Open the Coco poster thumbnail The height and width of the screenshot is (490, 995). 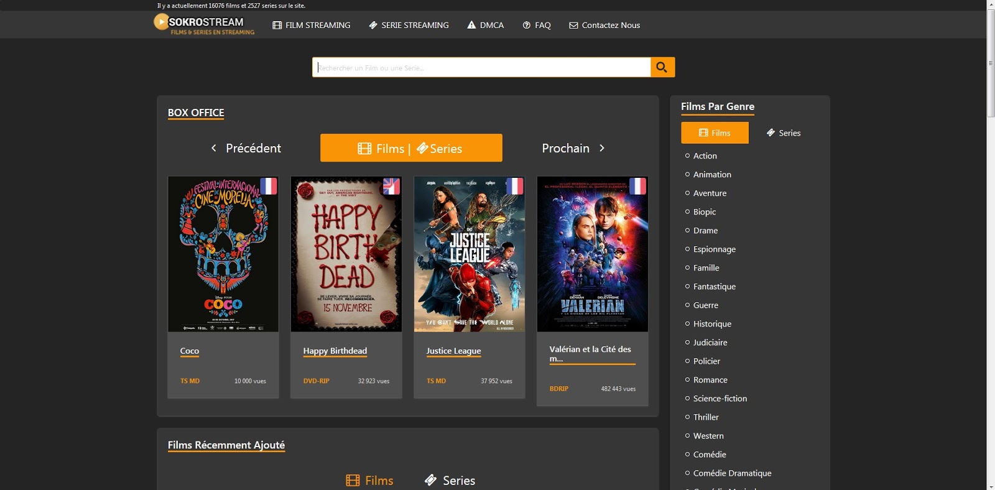click(x=223, y=254)
